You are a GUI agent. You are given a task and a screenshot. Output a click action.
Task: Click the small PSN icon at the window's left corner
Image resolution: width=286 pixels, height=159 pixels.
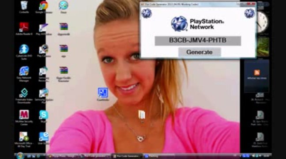[x=147, y=14]
